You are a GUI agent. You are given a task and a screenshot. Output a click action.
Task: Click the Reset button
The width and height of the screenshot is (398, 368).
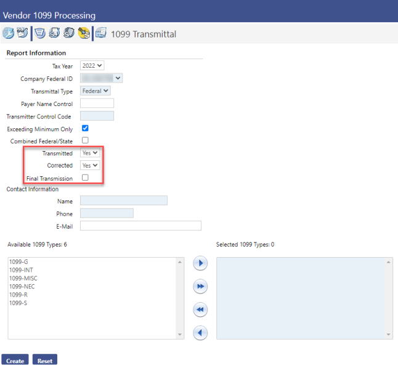tap(44, 361)
